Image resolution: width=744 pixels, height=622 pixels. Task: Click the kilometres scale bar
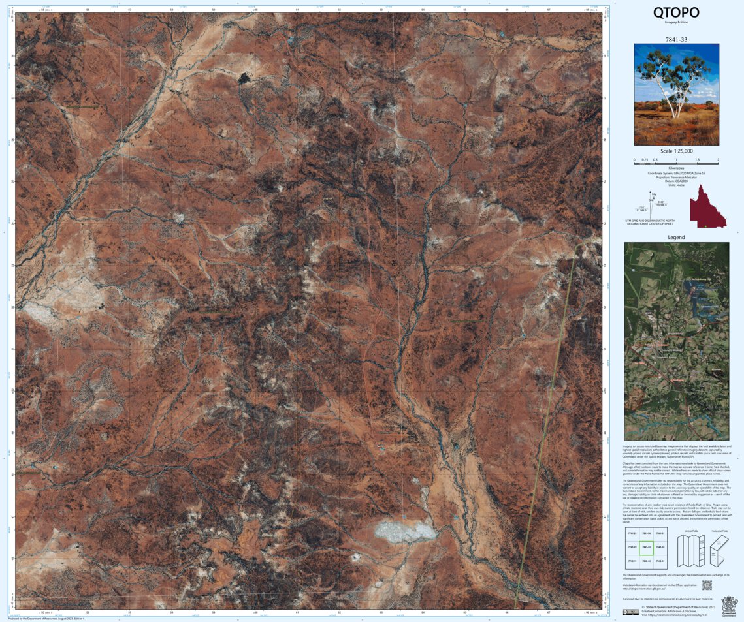point(676,164)
